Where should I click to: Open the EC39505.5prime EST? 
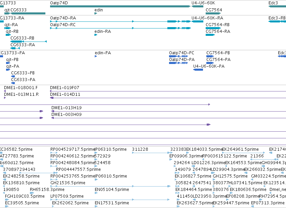[7, 206]
